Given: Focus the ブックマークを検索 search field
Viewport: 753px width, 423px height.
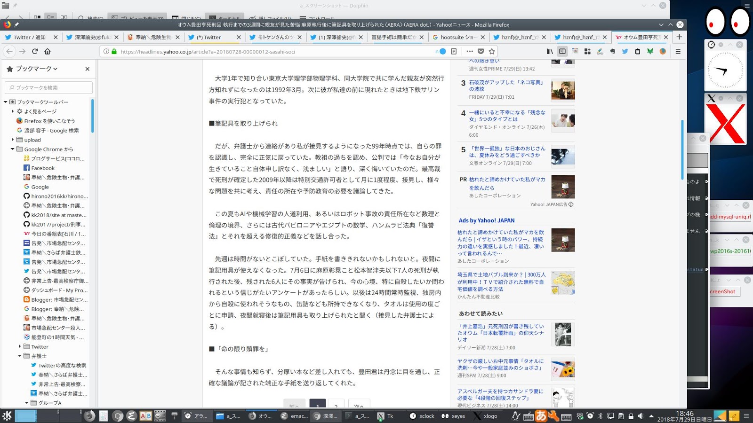Looking at the screenshot, I should tap(48, 87).
